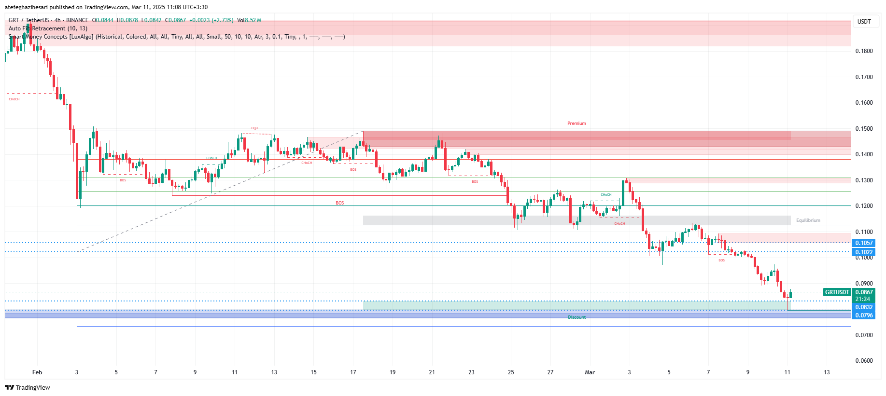Image resolution: width=886 pixels, height=396 pixels.
Task: Click the 0.0832 blue price label
Action: [864, 307]
